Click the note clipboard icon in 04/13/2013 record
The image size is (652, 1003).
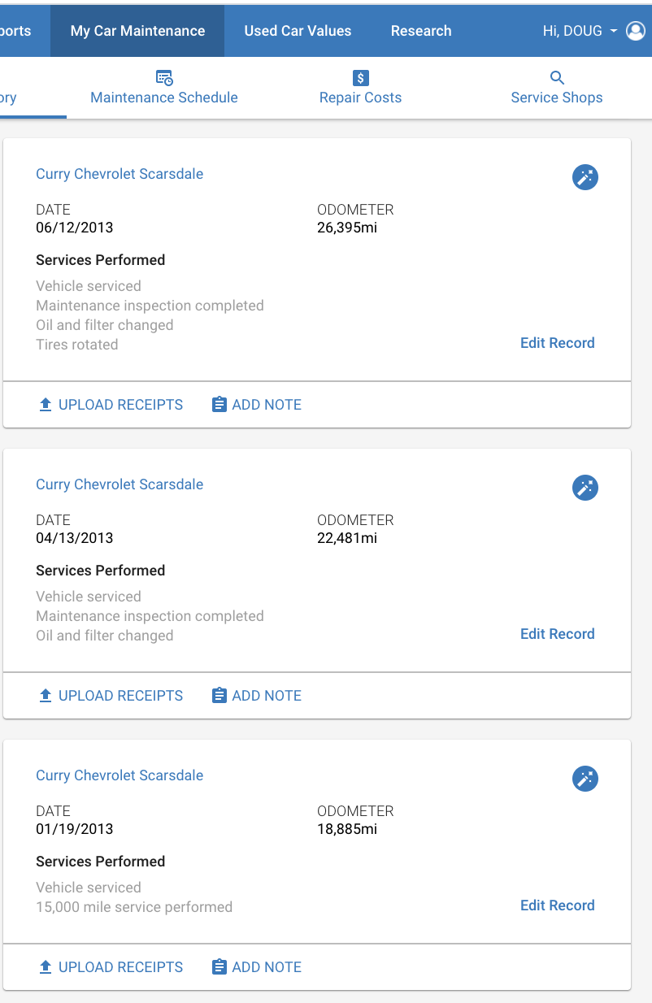(219, 696)
